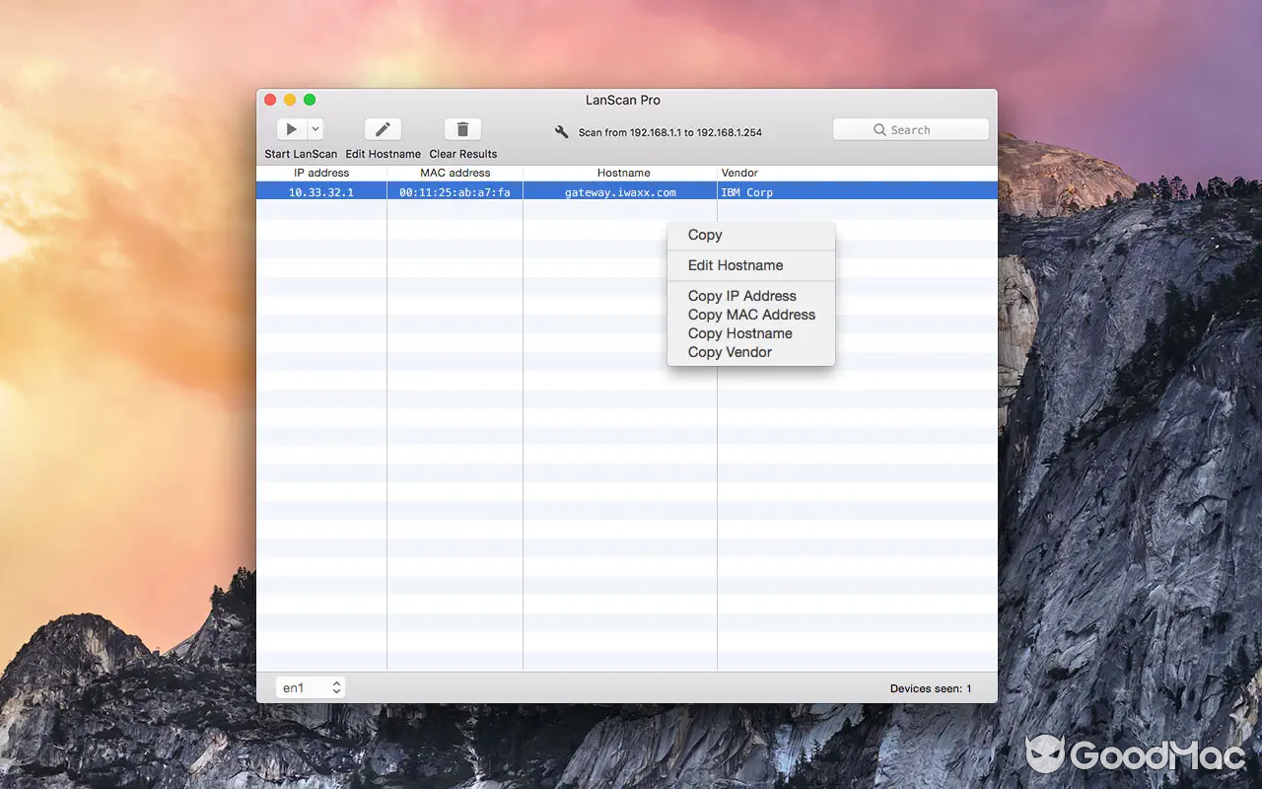The height and width of the screenshot is (789, 1262).
Task: Sort results by the IP address column
Action: [320, 172]
